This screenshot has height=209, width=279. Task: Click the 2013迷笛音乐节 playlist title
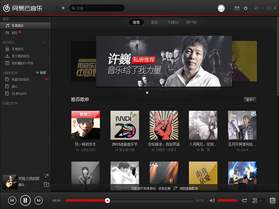124,144
